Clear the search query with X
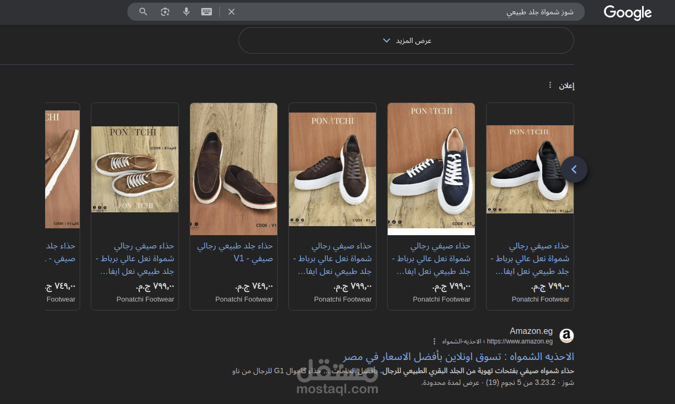Image resolution: width=675 pixels, height=404 pixels. (232, 12)
